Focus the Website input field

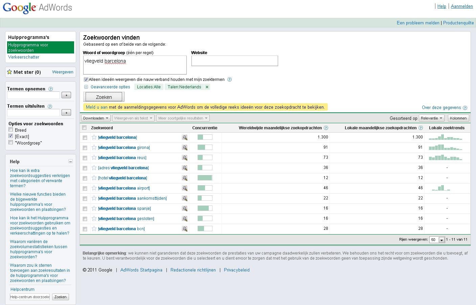pyautogui.click(x=235, y=61)
